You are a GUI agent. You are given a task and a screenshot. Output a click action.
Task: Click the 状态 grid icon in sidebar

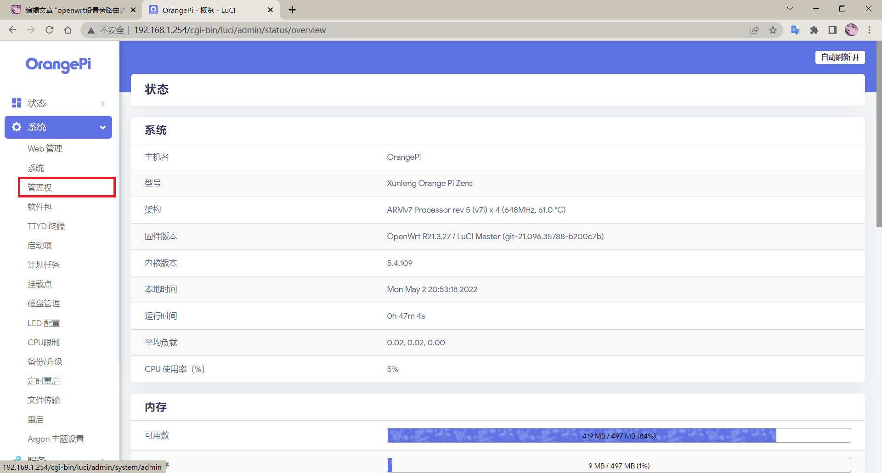[17, 103]
